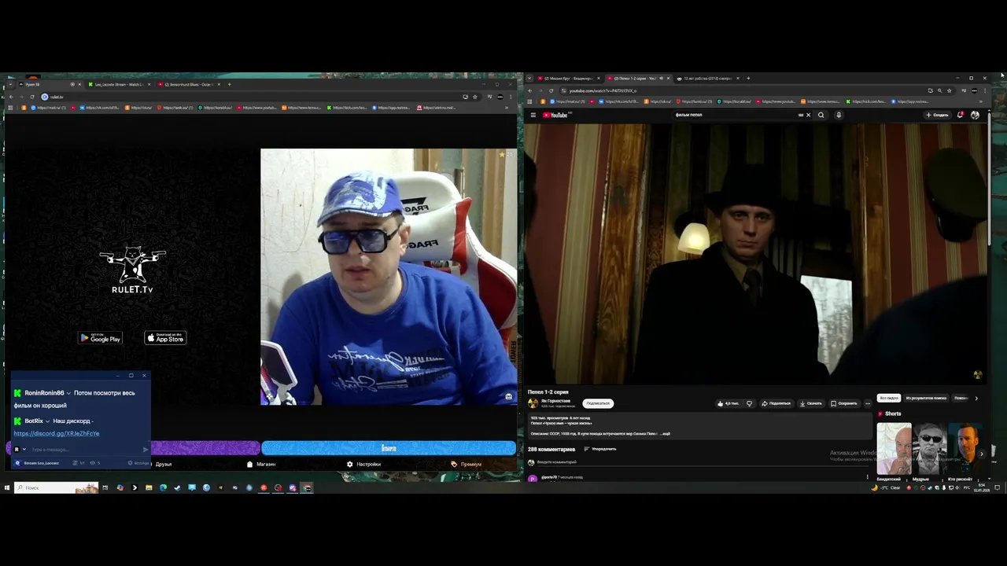The width and height of the screenshot is (1007, 566).
Task: Click "Скачать" download button under video
Action: (810, 403)
